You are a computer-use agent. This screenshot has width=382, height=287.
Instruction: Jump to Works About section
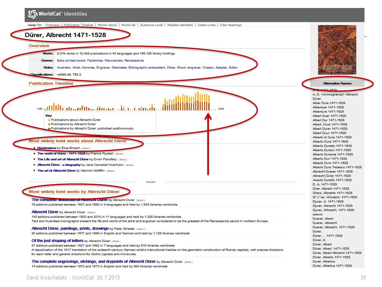(x=107, y=25)
